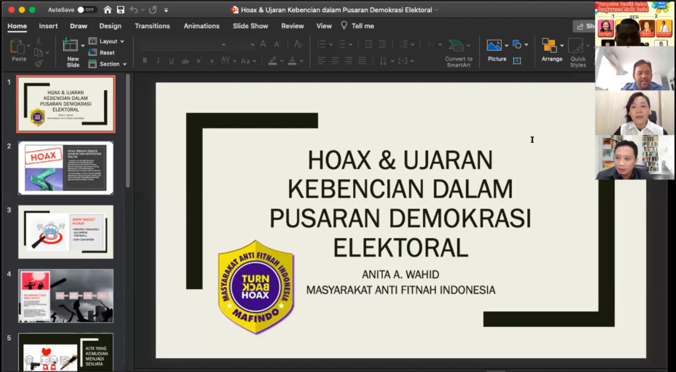Click the Mafindo Turn Back Hoax logo
676x372 pixels.
tap(256, 287)
